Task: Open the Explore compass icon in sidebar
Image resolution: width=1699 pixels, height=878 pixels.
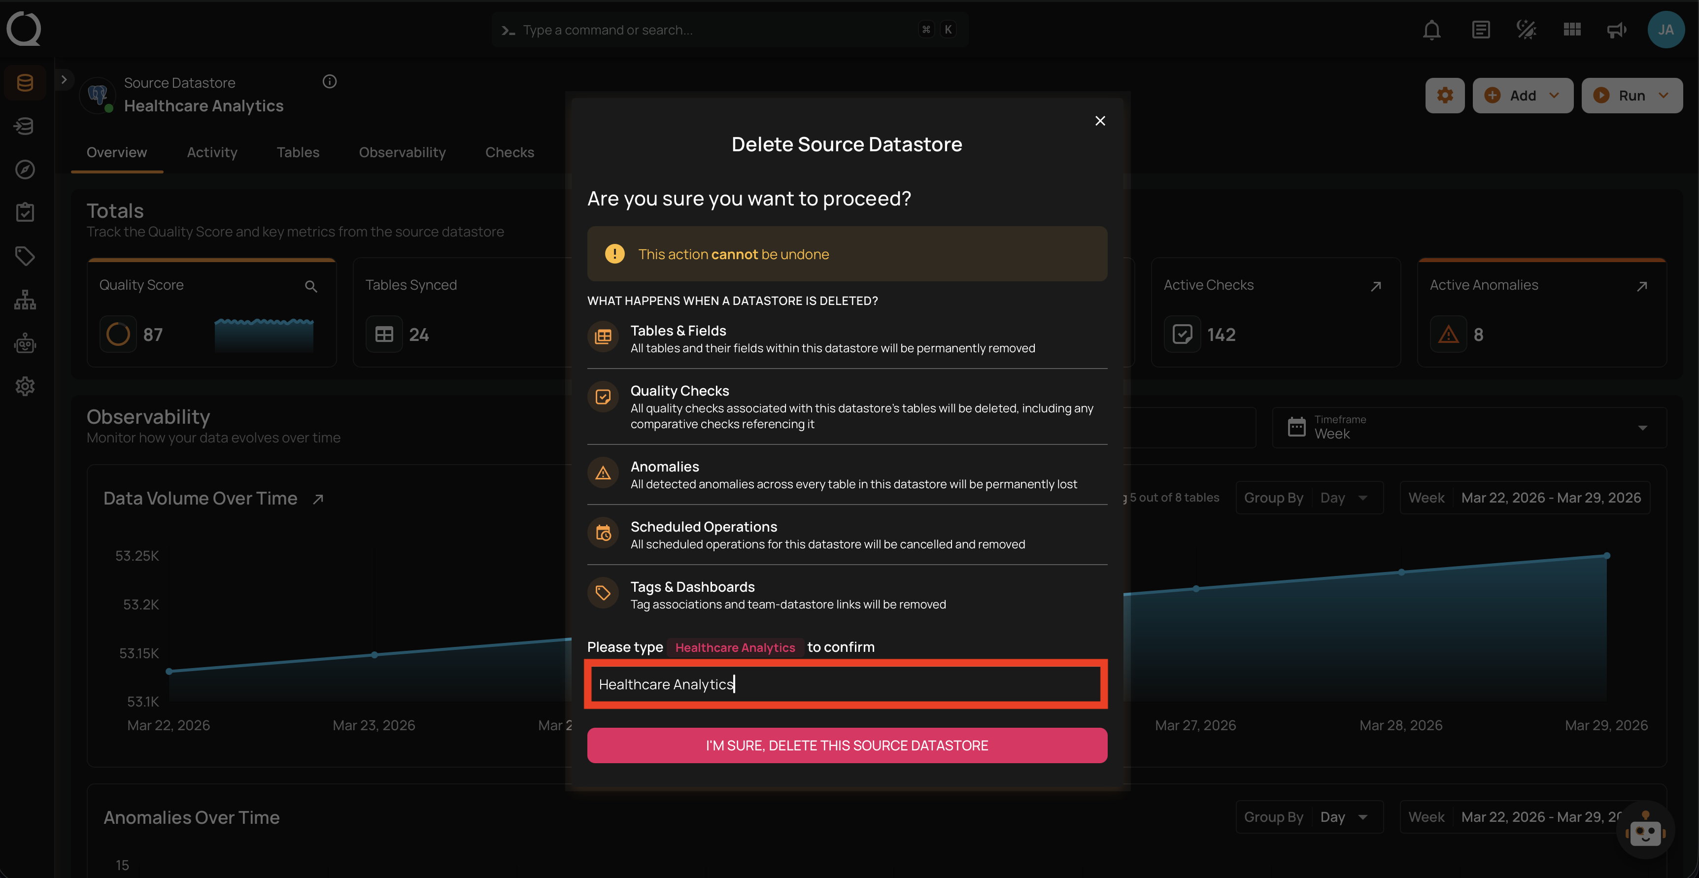Action: [25, 169]
